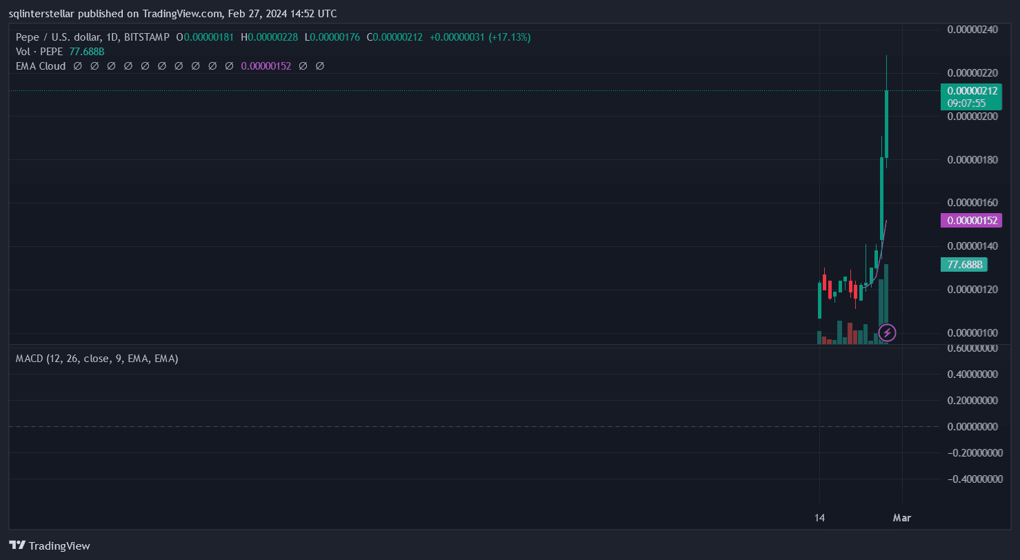Viewport: 1020px width, 560px height.
Task: Click the 09:07:55 bar countdown timer
Action: point(966,103)
